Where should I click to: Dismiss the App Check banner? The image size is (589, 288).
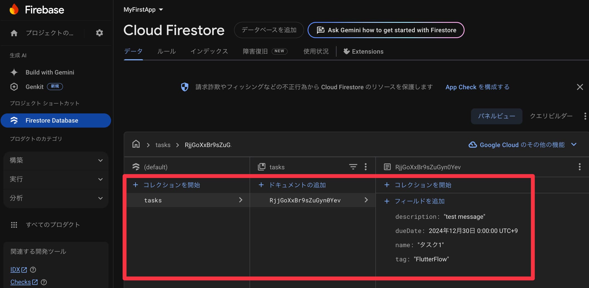point(580,87)
